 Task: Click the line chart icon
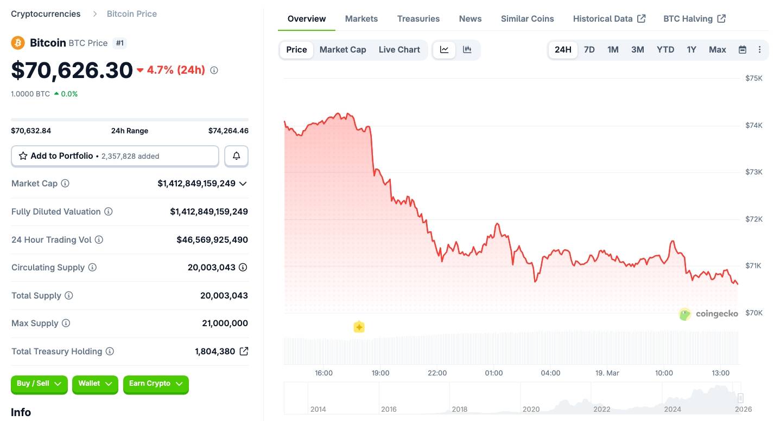point(444,49)
